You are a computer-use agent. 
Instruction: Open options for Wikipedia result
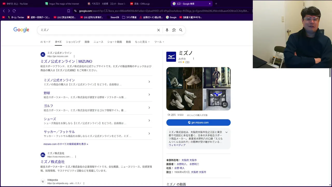(x=84, y=183)
